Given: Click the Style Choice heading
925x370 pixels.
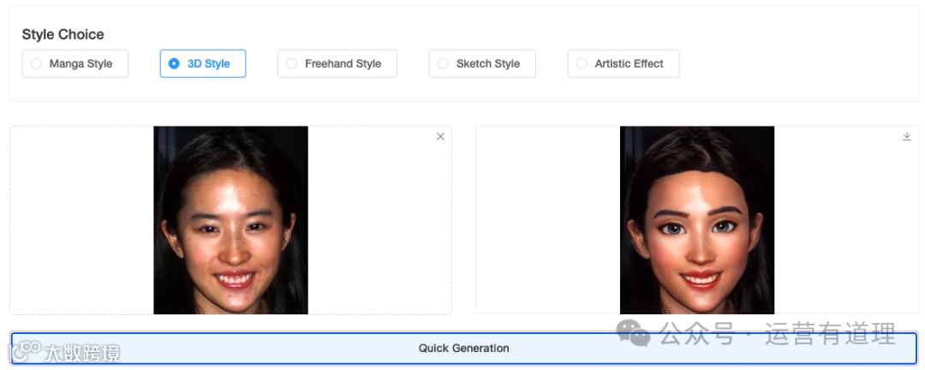Looking at the screenshot, I should click(63, 34).
